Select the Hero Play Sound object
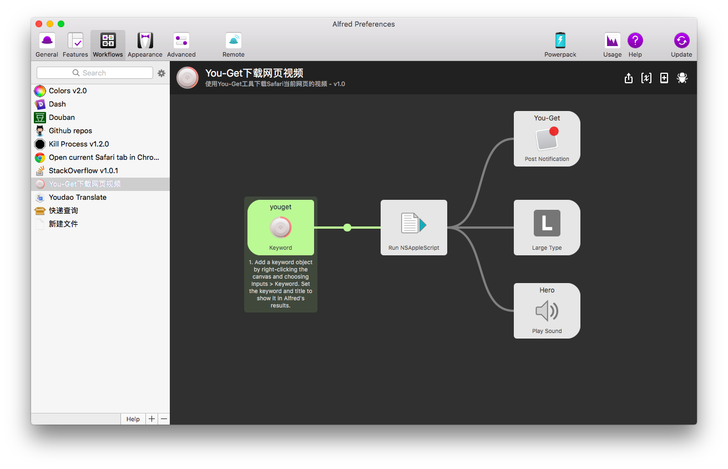This screenshot has height=469, width=728. point(547,311)
